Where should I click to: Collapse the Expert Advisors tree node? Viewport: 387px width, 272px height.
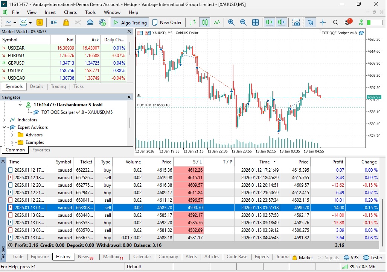coord(4,127)
